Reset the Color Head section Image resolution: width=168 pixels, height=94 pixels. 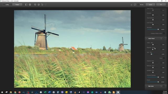161,38
